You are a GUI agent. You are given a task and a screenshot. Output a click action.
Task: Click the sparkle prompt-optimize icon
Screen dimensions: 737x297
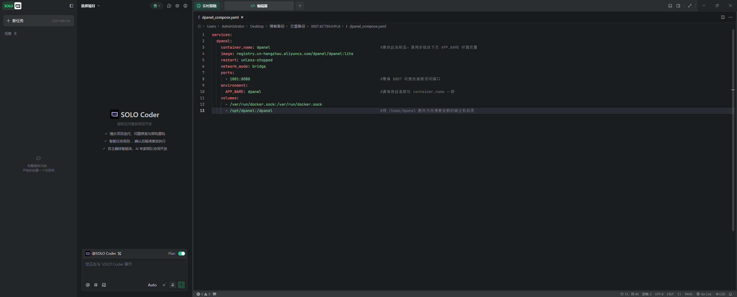[164, 285]
